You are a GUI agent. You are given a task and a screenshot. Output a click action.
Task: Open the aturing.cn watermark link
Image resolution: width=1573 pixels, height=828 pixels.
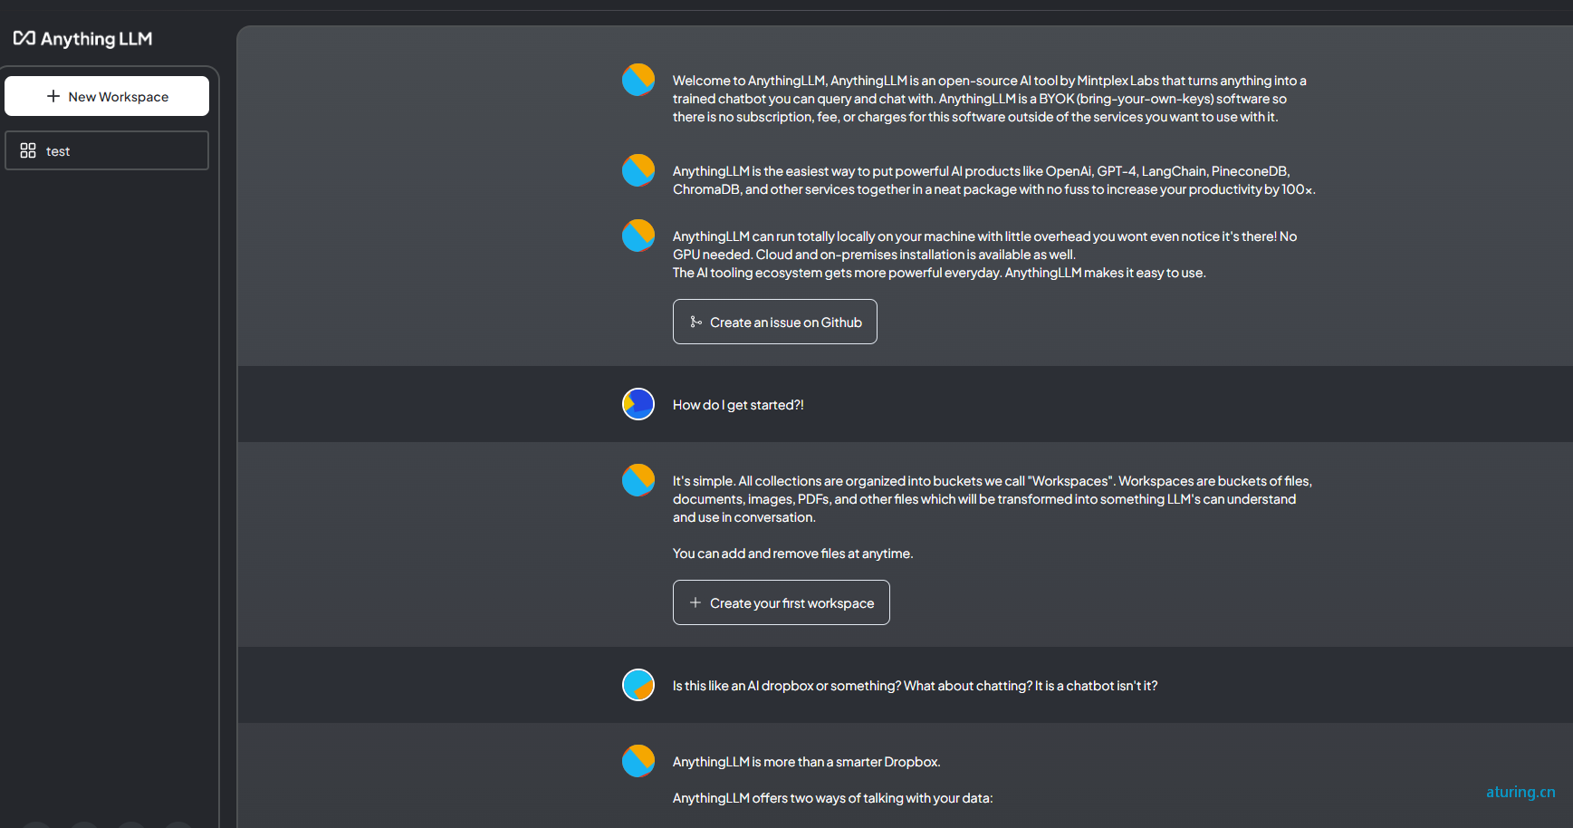tap(1520, 792)
